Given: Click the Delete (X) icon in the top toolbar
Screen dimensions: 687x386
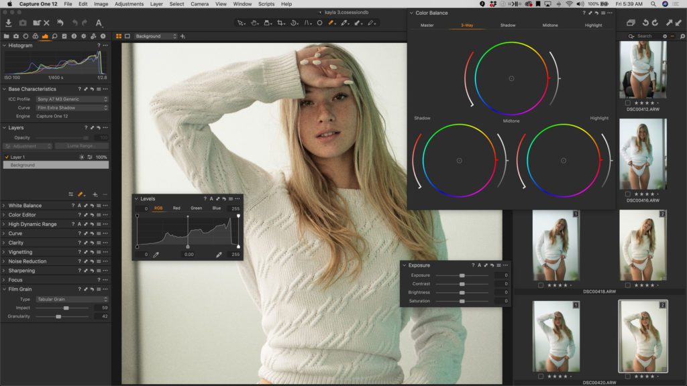Looking at the screenshot, I should (46, 23).
